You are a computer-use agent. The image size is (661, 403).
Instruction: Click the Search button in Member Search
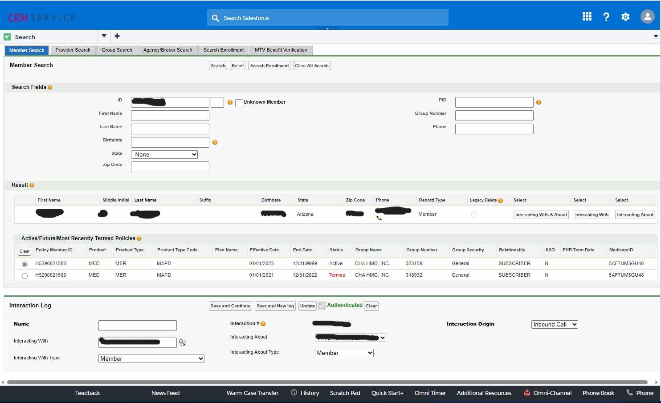[218, 66]
